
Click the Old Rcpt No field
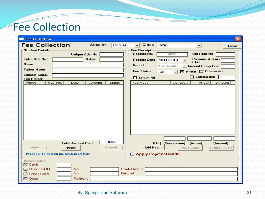(x=225, y=54)
